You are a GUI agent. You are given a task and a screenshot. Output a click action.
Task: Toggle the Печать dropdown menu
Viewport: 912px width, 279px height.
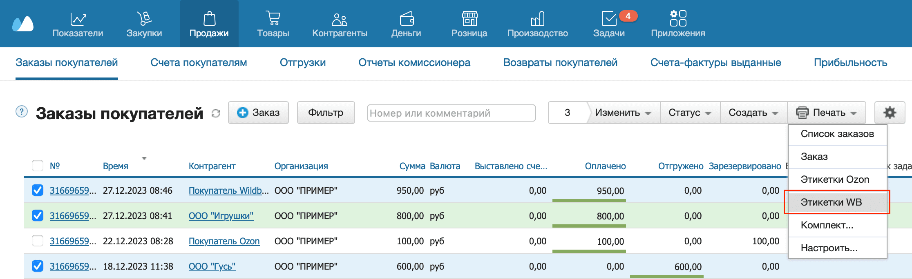click(x=827, y=113)
